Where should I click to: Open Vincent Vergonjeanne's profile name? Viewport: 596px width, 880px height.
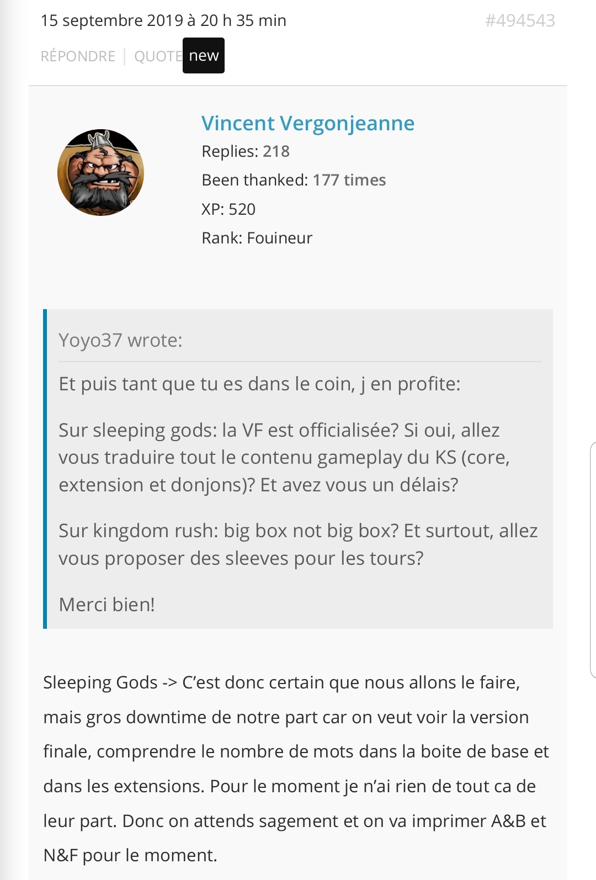tap(308, 123)
